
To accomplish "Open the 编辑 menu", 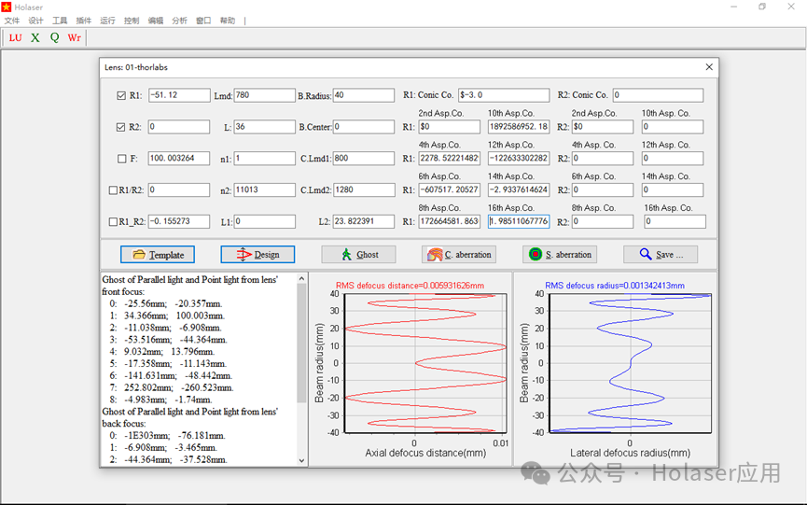I will point(156,21).
